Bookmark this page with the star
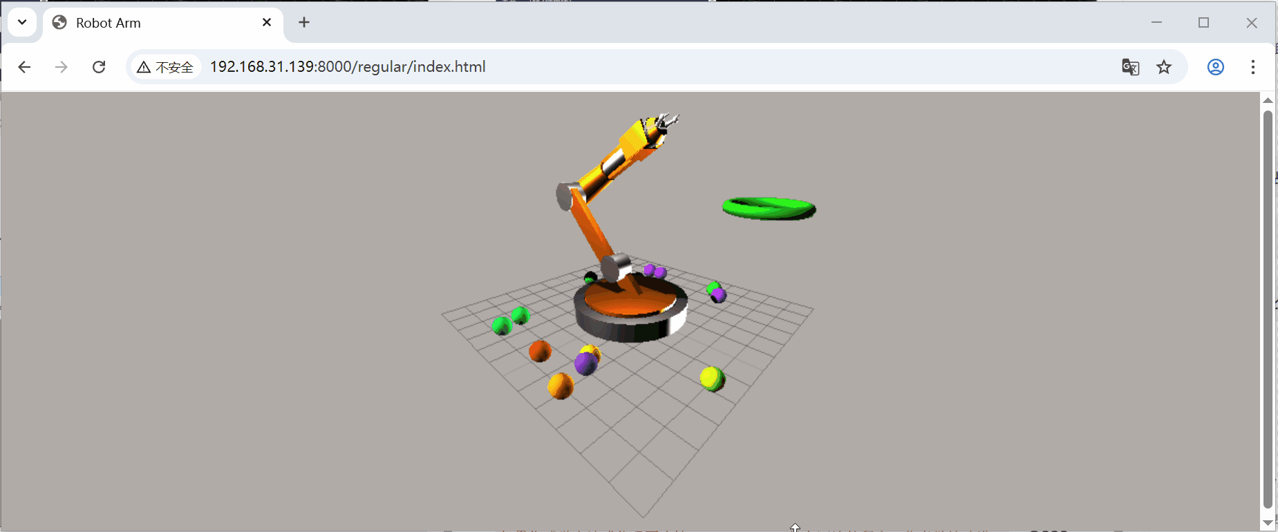Image resolution: width=1278 pixels, height=532 pixels. 1164,67
